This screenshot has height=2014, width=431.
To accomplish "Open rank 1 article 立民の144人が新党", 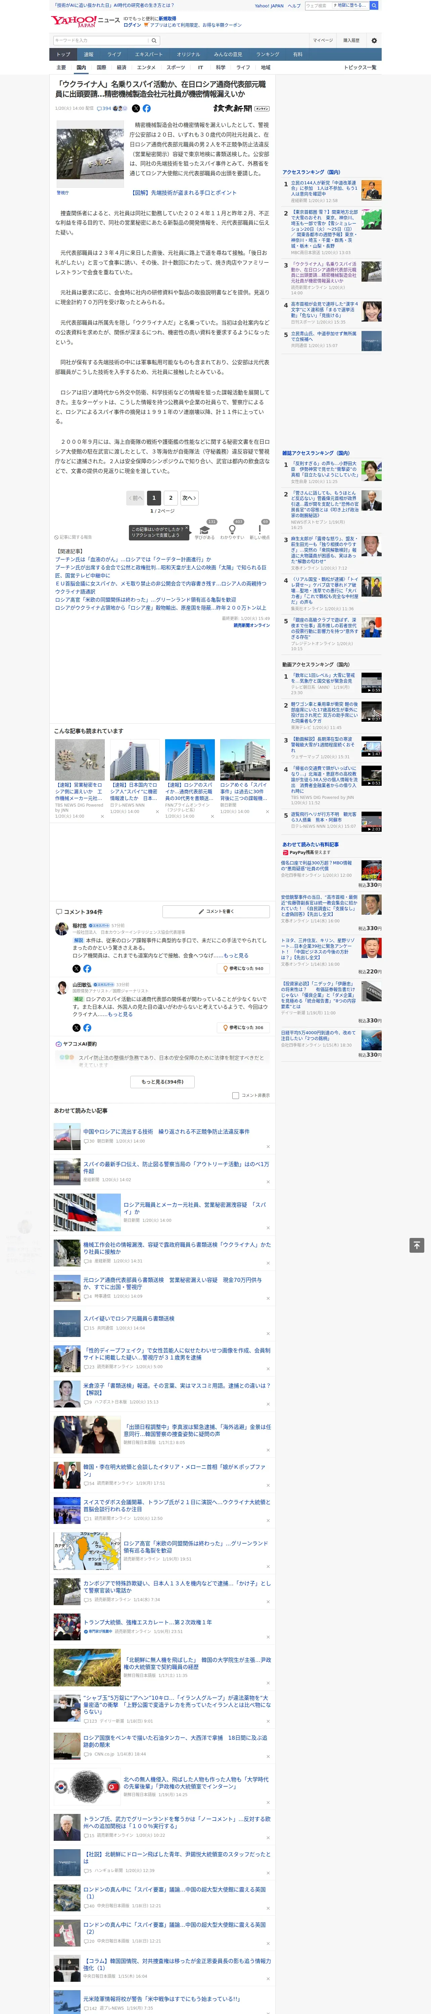I will click(324, 188).
